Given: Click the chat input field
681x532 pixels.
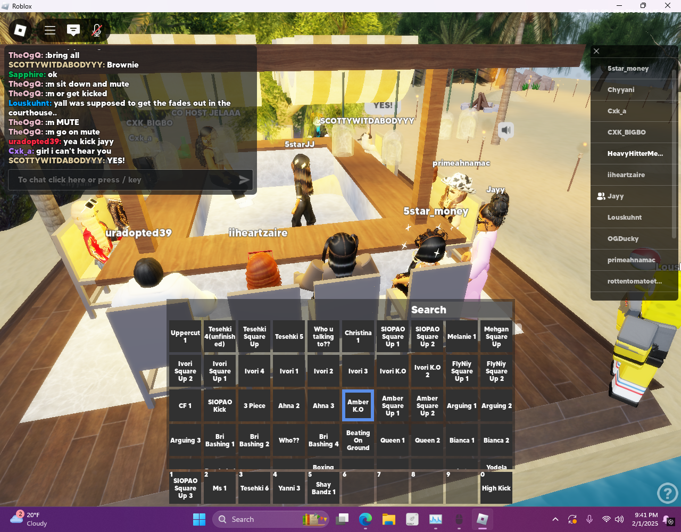Looking at the screenshot, I should click(130, 180).
